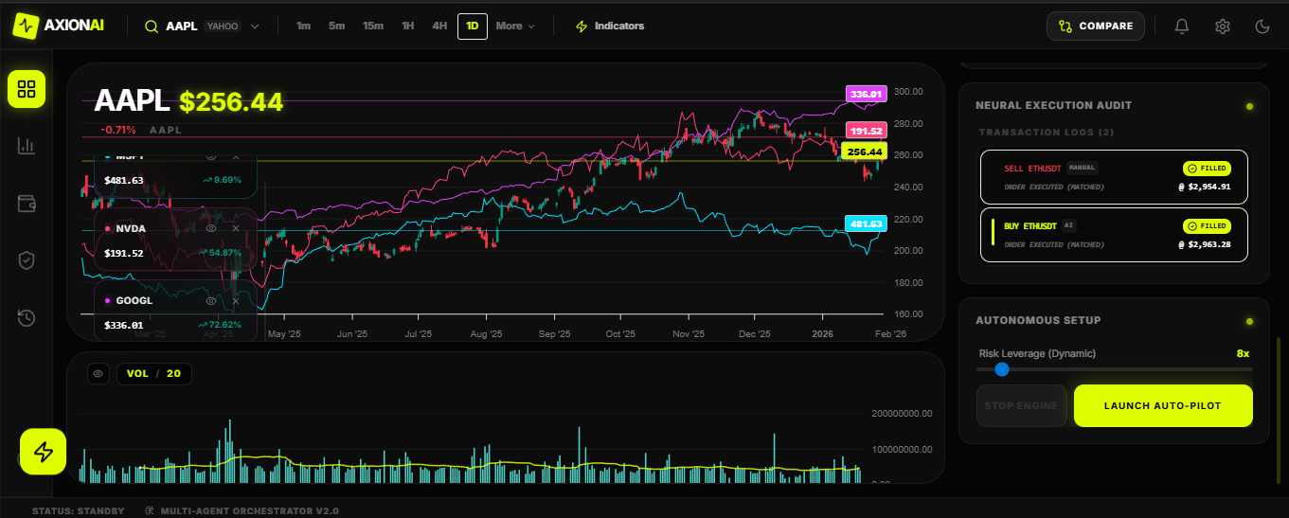
Task: Open the wallet sidebar icon
Action: tap(27, 203)
